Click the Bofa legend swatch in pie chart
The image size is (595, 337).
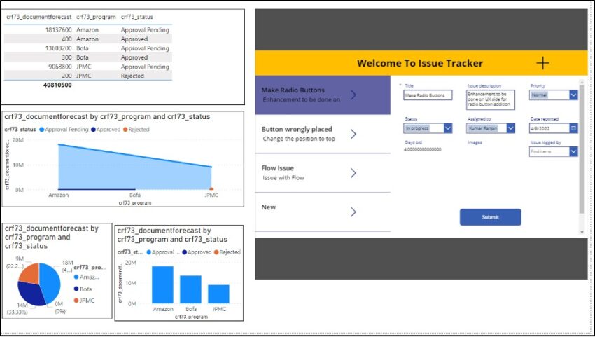tap(76, 289)
